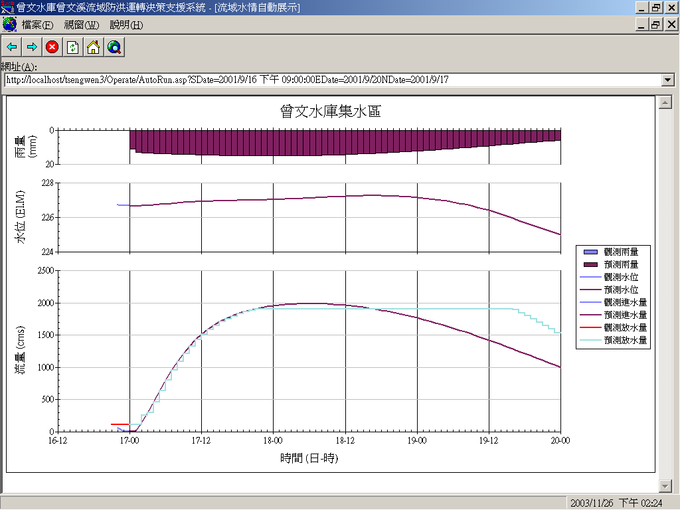
Task: Click the 20-00 time axis tick label
Action: [x=560, y=441]
